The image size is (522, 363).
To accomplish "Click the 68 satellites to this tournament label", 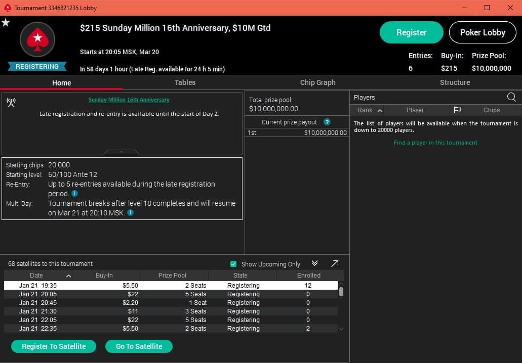I will coord(50,263).
